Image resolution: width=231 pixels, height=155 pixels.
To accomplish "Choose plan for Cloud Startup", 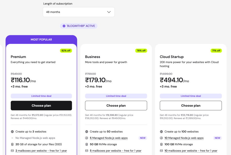I will [x=190, y=105].
